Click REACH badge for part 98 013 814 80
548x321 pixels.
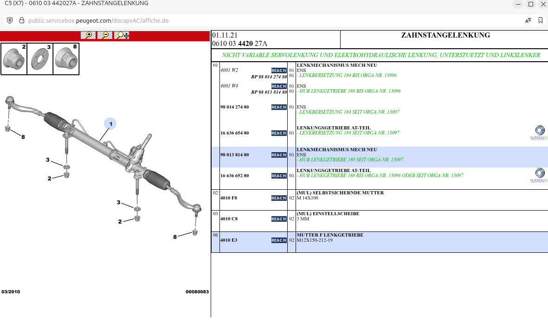tap(279, 155)
